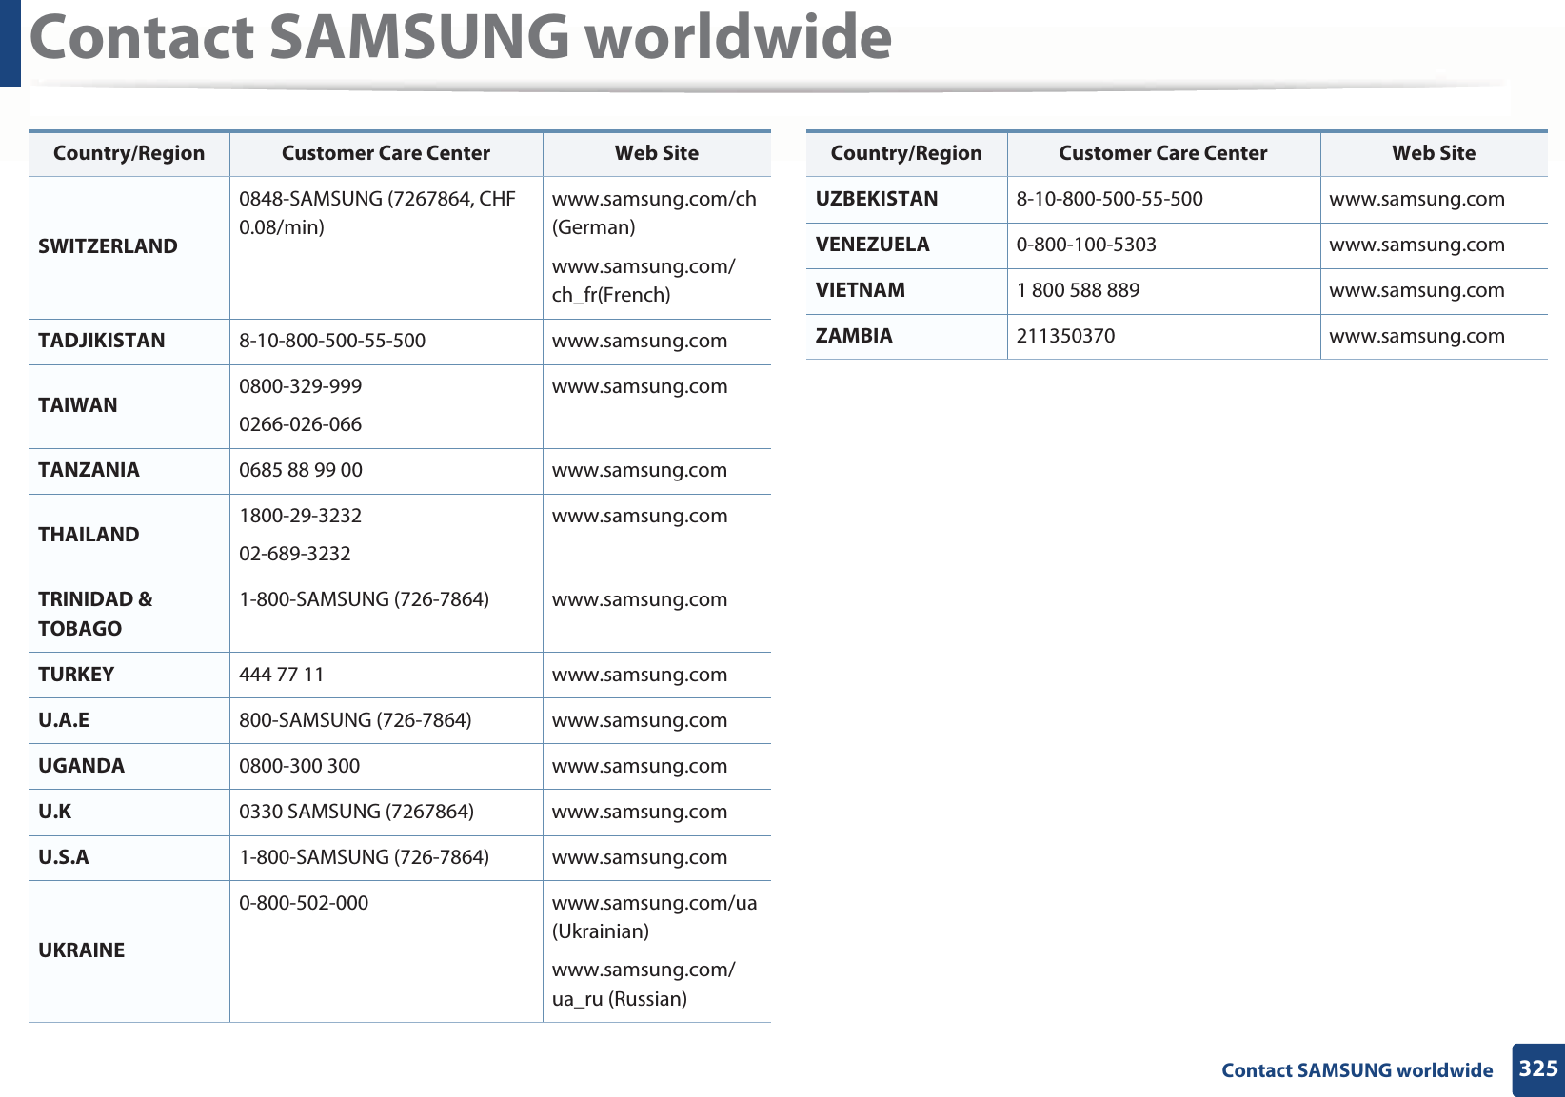Viewport: 1565px width, 1097px height.
Task: Select Taiwan's 0800-329-999 number
Action: [x=301, y=386]
